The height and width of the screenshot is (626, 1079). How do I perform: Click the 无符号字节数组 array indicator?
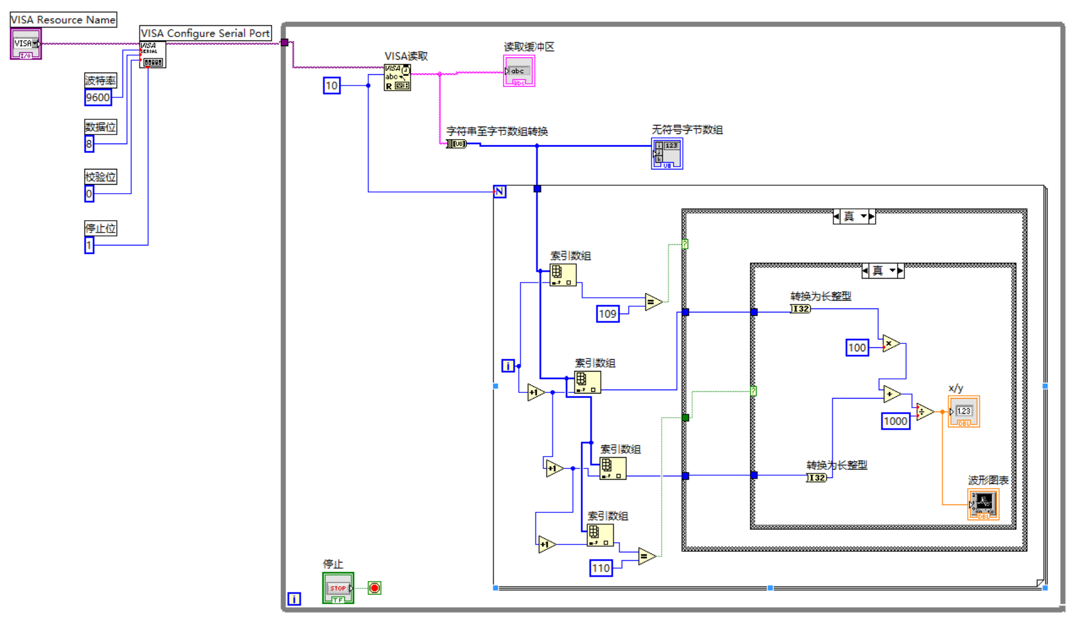coord(667,154)
